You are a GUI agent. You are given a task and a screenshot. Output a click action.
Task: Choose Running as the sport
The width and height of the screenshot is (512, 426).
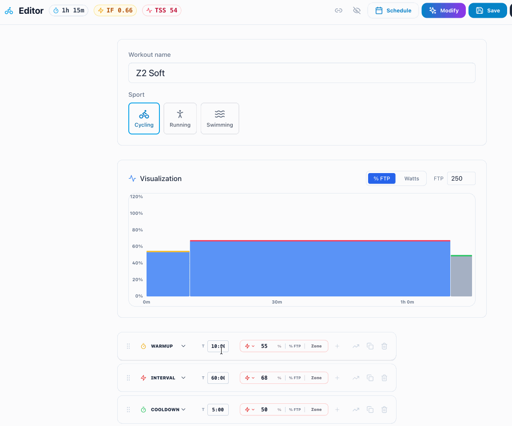tap(180, 118)
